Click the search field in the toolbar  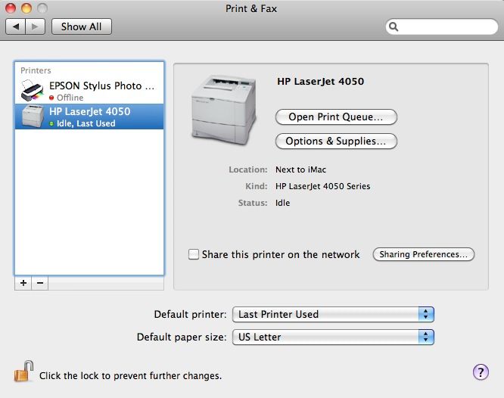[446, 26]
